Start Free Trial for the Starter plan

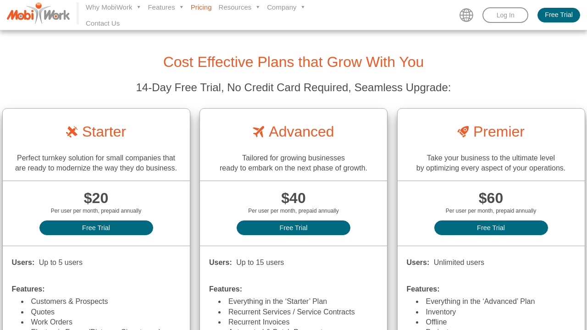pyautogui.click(x=96, y=228)
